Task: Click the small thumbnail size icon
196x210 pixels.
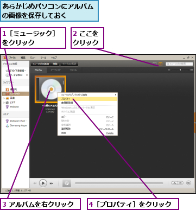Action: click(x=169, y=70)
